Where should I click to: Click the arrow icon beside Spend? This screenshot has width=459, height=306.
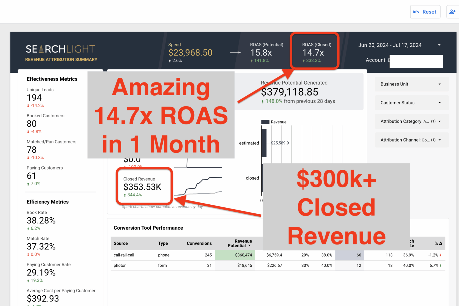click(235, 52)
